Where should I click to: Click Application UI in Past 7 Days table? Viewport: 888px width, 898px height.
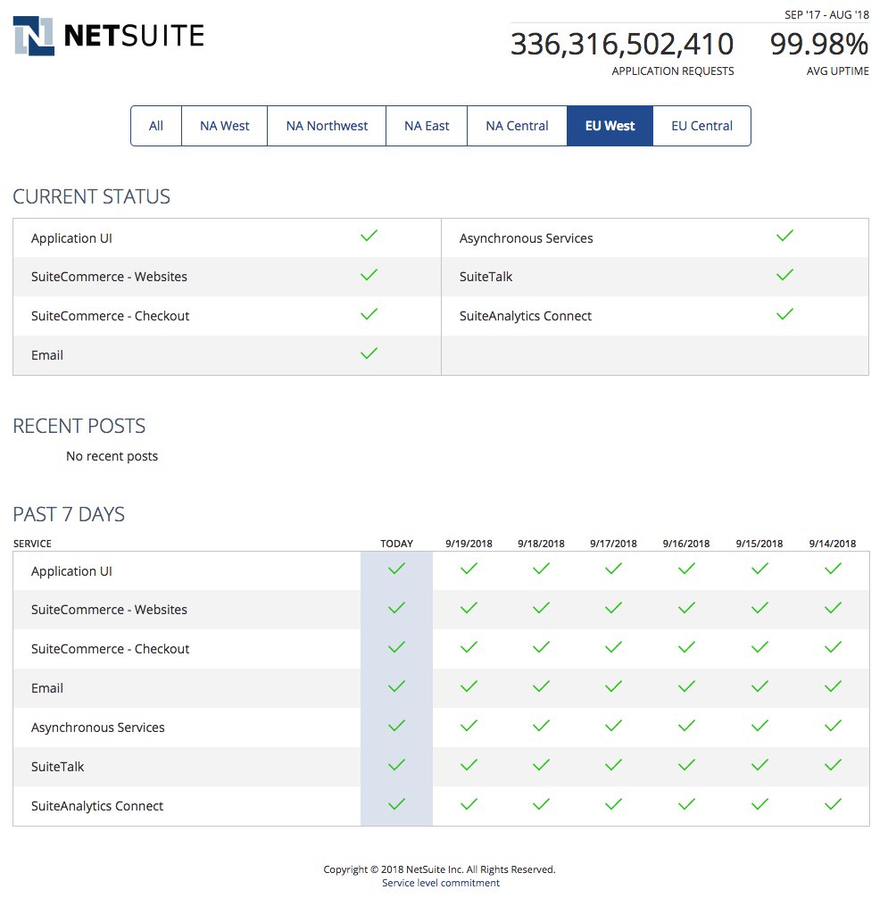[71, 571]
